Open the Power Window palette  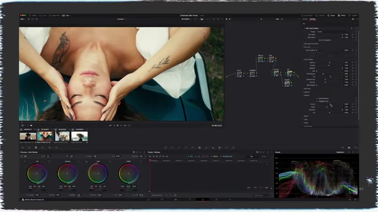coord(193,148)
